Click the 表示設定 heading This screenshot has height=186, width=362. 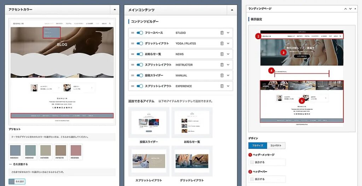coord(256,19)
